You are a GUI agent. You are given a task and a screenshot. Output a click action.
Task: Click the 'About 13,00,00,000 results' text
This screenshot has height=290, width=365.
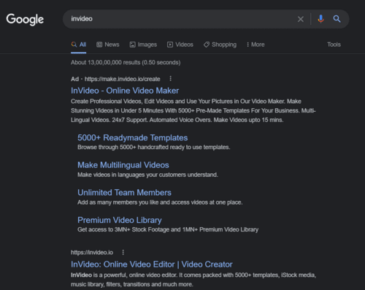click(126, 63)
